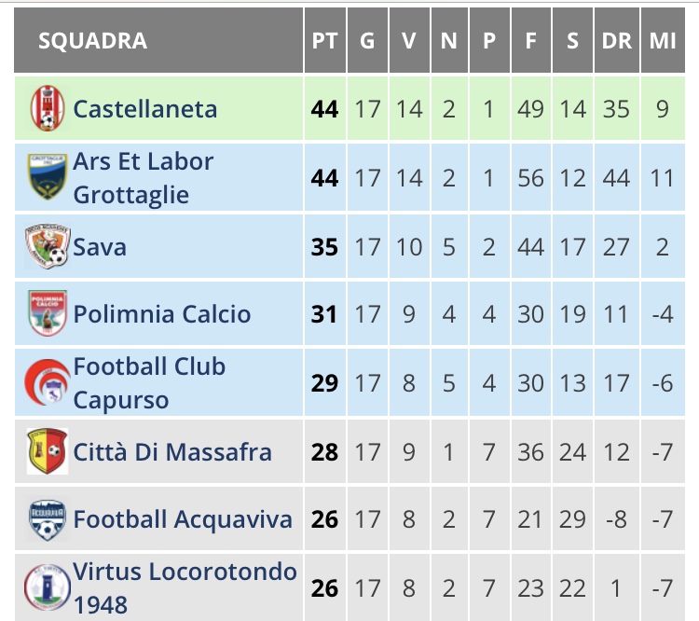Click the Polimnia Calcio shield logo
Screen dimensions: 699x621
pos(48,313)
